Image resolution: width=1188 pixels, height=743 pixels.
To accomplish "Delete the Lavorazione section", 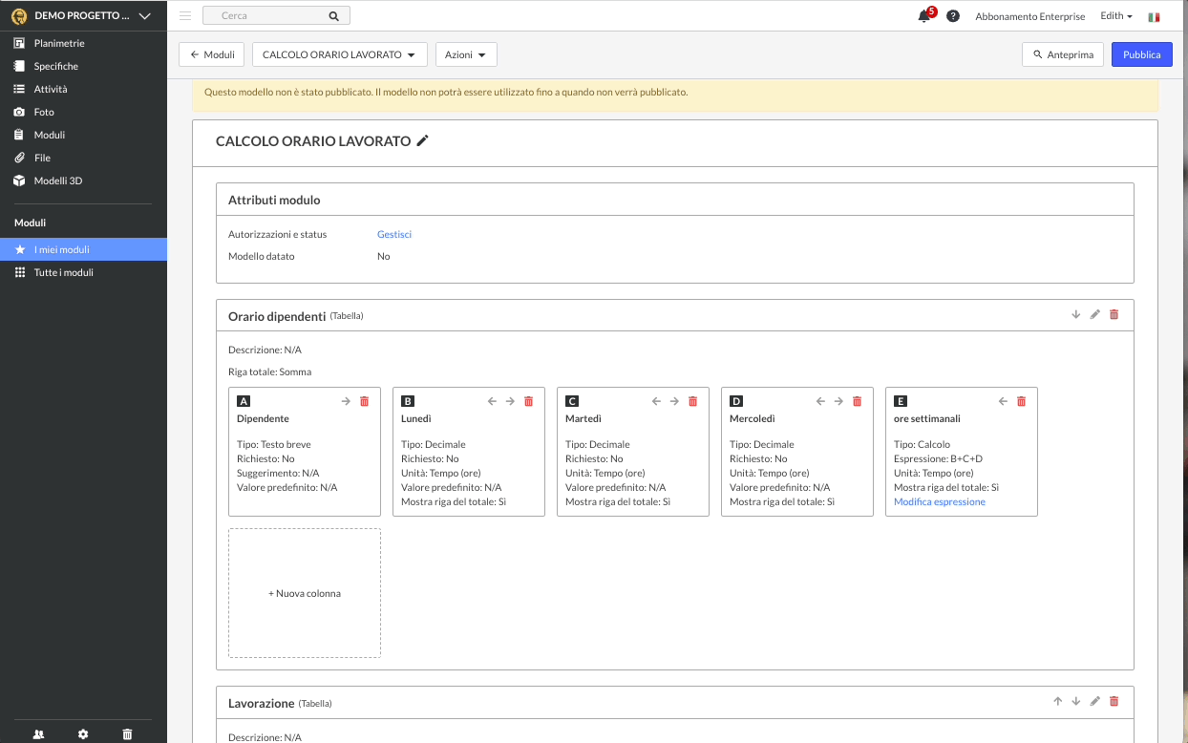I will 1114,701.
